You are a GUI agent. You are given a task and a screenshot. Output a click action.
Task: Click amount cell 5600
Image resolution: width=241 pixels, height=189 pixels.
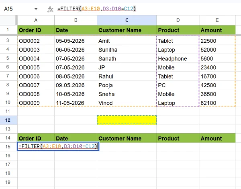coord(217,58)
